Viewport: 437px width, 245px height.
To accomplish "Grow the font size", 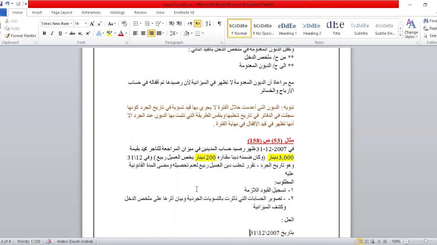I will [x=92, y=23].
